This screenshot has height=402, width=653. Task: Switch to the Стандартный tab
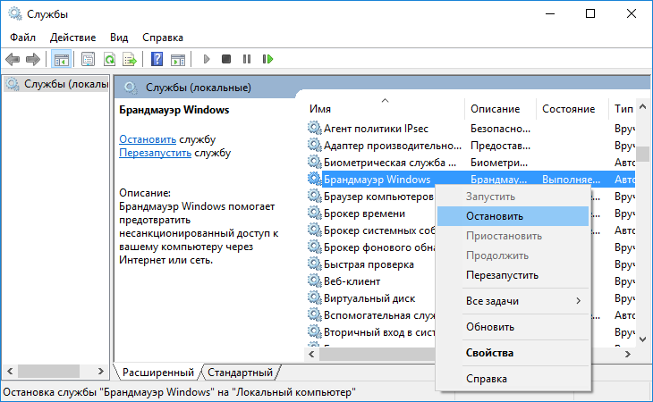(240, 373)
